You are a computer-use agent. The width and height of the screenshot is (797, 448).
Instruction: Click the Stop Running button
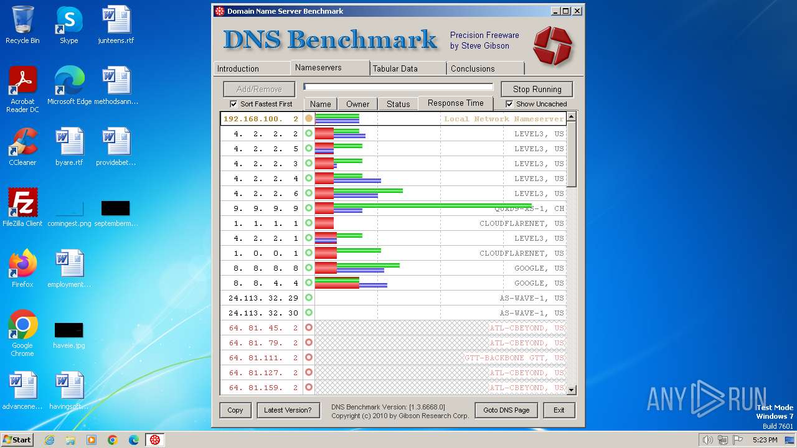point(537,89)
